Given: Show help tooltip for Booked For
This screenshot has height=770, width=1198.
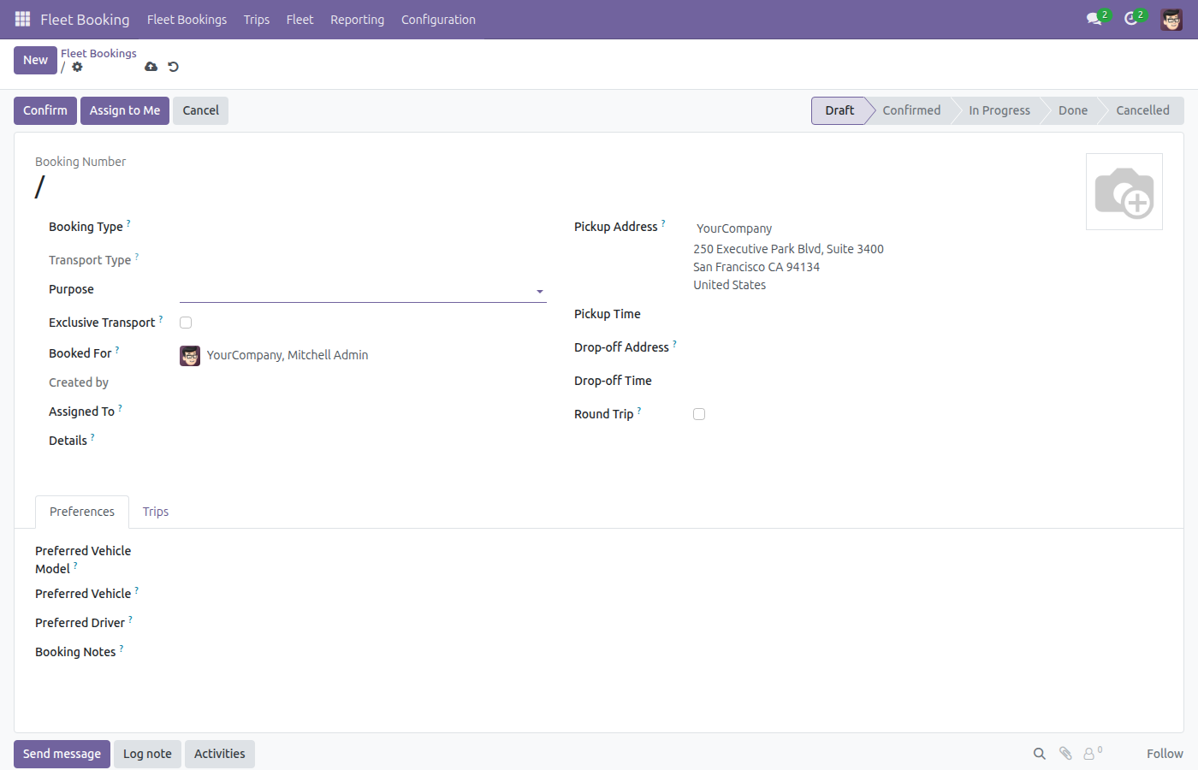Looking at the screenshot, I should [117, 350].
